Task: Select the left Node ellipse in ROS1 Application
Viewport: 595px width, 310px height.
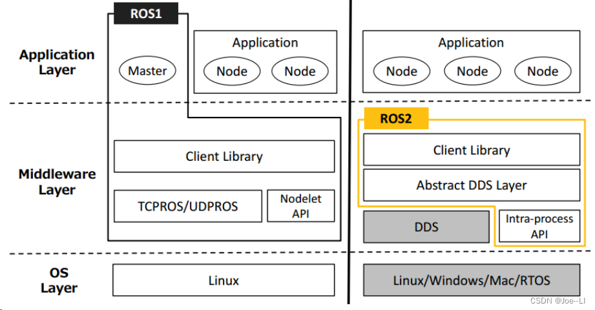Action: point(232,71)
